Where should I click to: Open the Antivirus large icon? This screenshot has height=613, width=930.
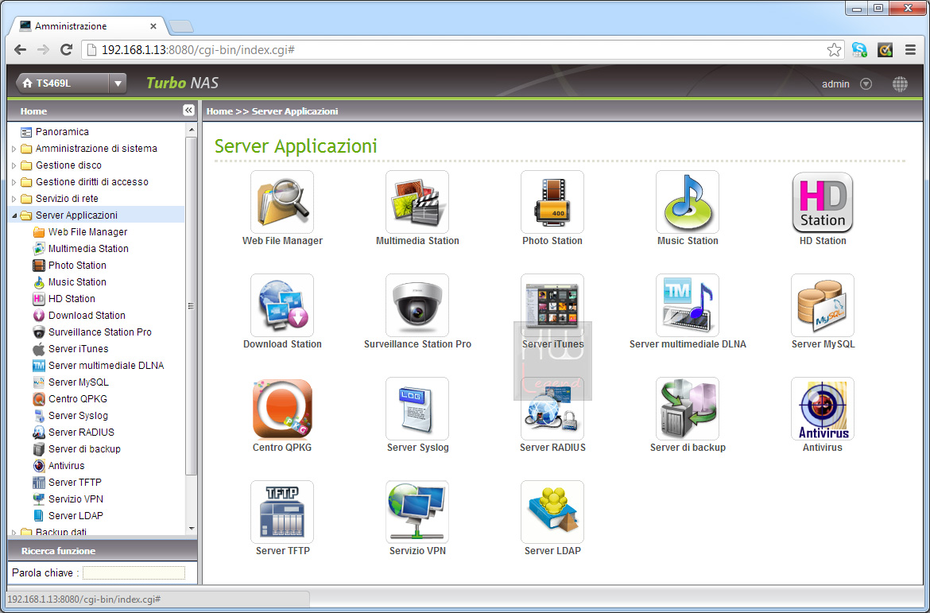pyautogui.click(x=823, y=409)
